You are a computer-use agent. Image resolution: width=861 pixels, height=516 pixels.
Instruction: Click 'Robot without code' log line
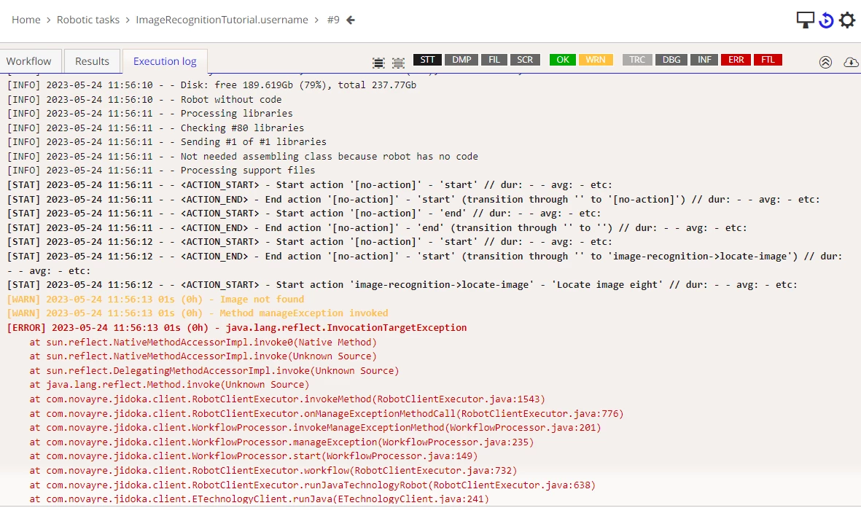coord(144,99)
